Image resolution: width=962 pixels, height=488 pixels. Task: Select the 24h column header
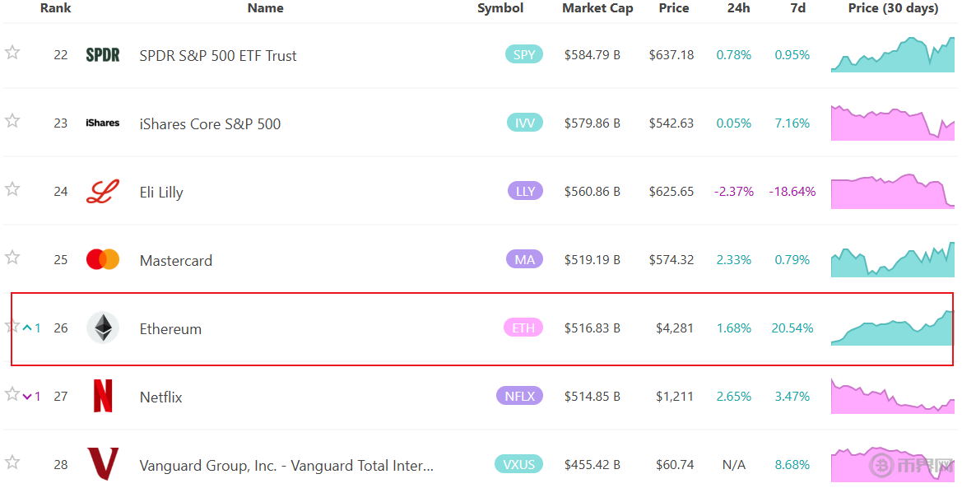[x=739, y=8]
